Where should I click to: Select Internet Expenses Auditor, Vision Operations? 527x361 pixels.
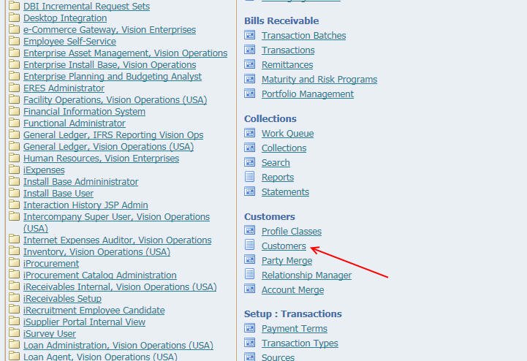[x=117, y=240]
